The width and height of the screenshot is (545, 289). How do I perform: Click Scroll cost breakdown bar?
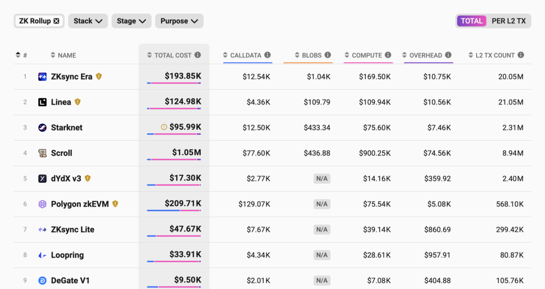[x=174, y=160]
